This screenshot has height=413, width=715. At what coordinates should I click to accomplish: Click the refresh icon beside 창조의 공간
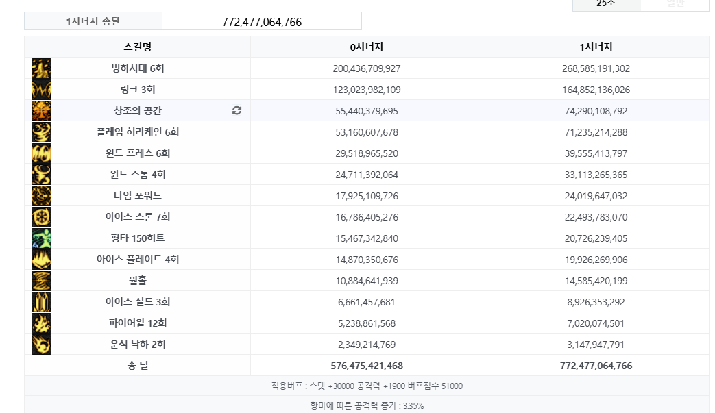tap(237, 111)
